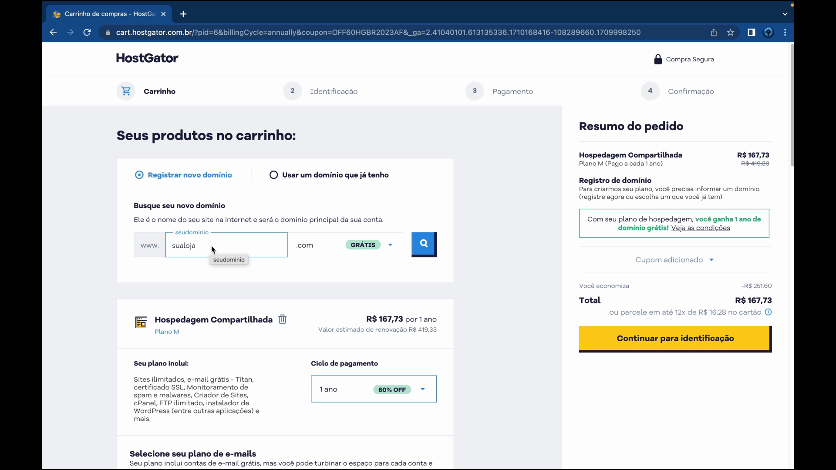Screen dimensions: 836x470
Task: Click the browser share icon
Action: 714,32
